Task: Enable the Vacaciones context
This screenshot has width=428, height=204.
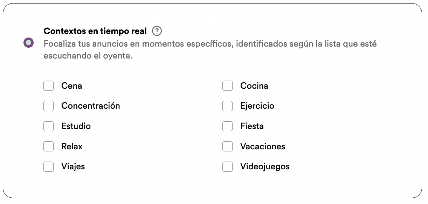Action: coord(227,147)
